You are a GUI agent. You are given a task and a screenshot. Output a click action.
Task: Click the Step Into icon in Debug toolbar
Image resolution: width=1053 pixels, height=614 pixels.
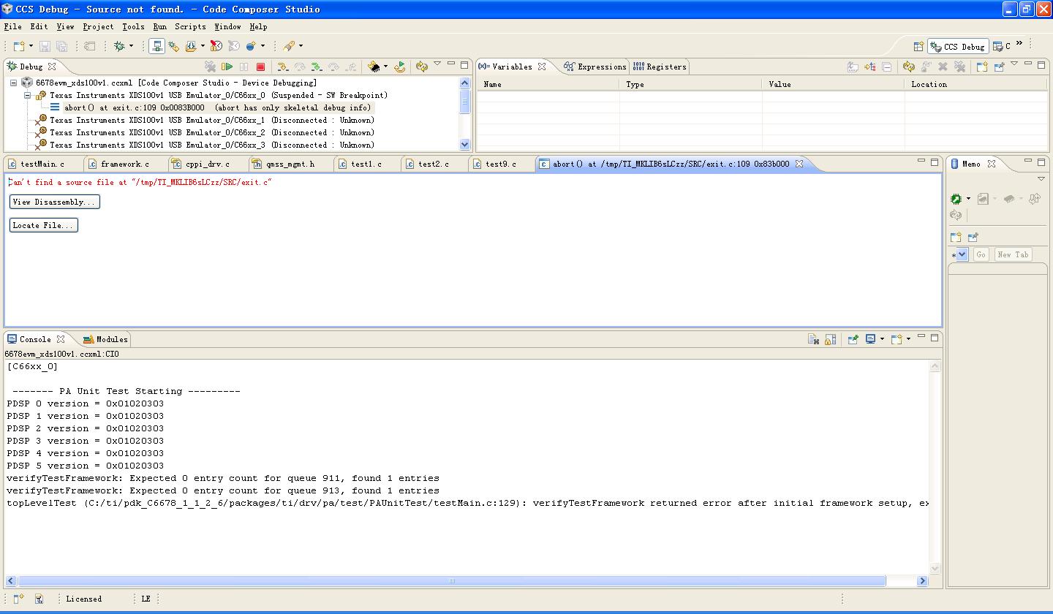[x=282, y=67]
